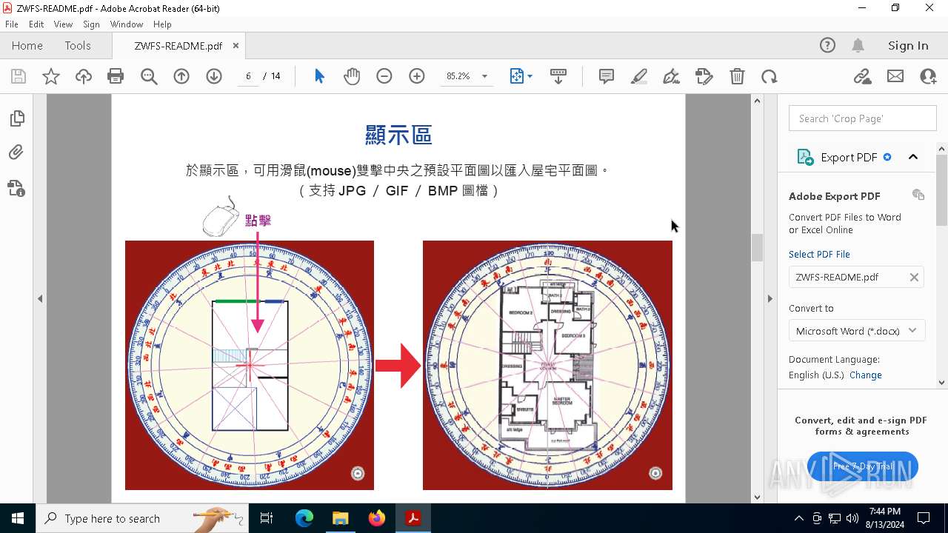Rotate the page with rotate icon

pos(770,76)
